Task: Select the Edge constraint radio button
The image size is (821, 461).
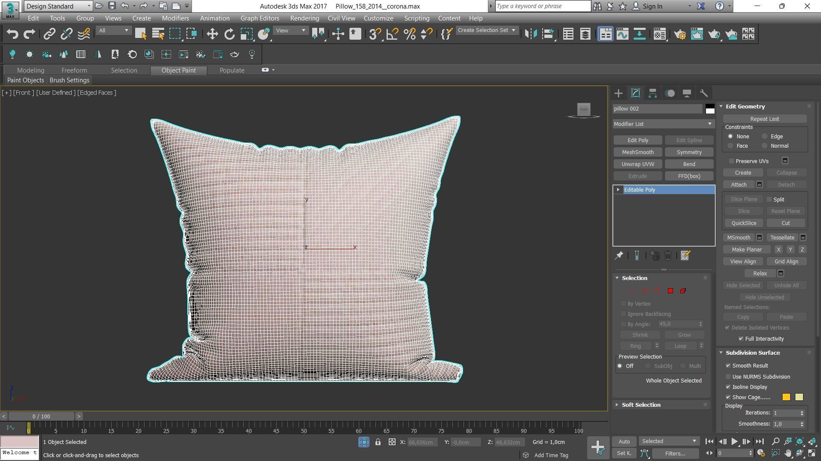Action: click(x=765, y=137)
